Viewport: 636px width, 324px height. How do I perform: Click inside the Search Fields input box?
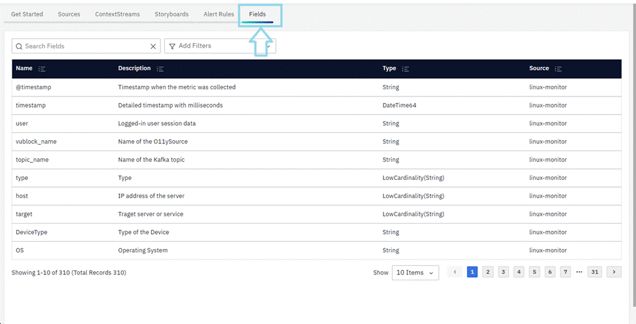coord(85,46)
